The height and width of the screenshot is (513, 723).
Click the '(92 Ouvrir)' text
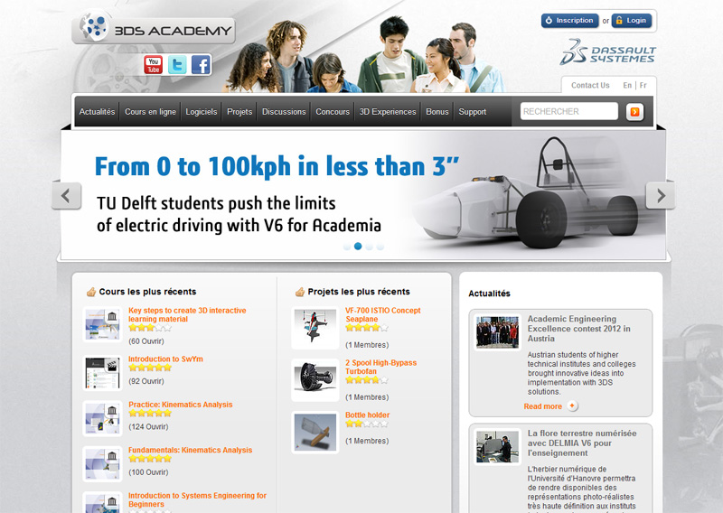[146, 381]
